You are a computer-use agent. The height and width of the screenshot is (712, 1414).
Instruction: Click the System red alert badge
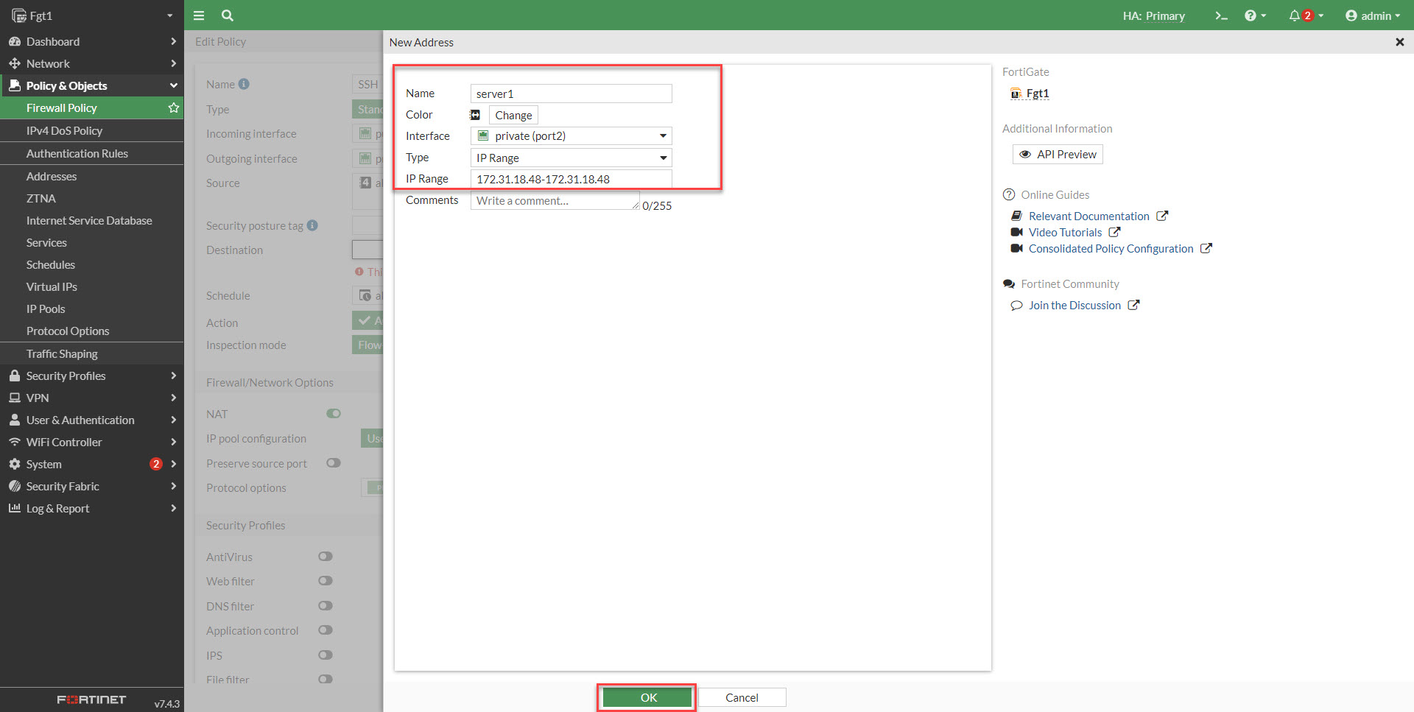(x=155, y=464)
